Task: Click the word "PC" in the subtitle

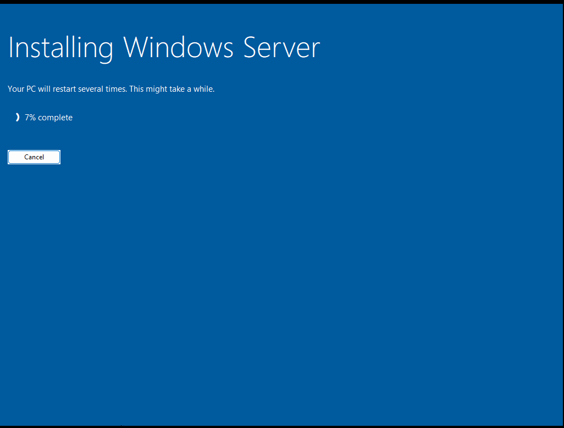Action: [31, 89]
